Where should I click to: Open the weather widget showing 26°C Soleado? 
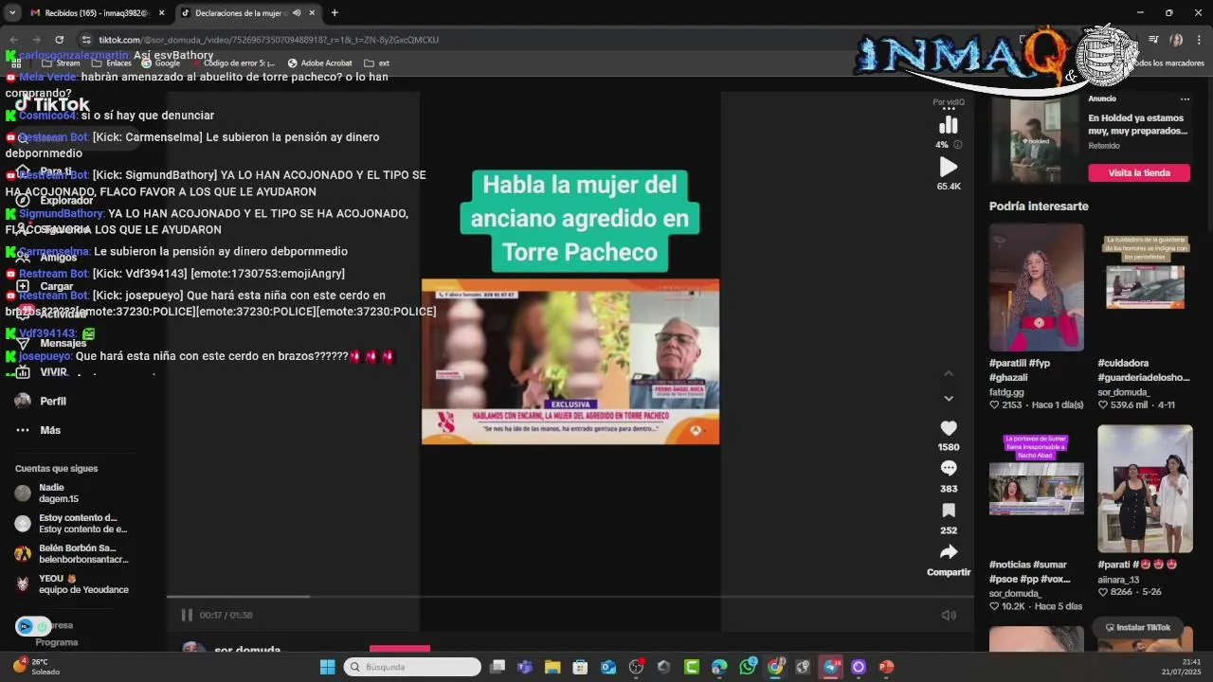click(36, 667)
